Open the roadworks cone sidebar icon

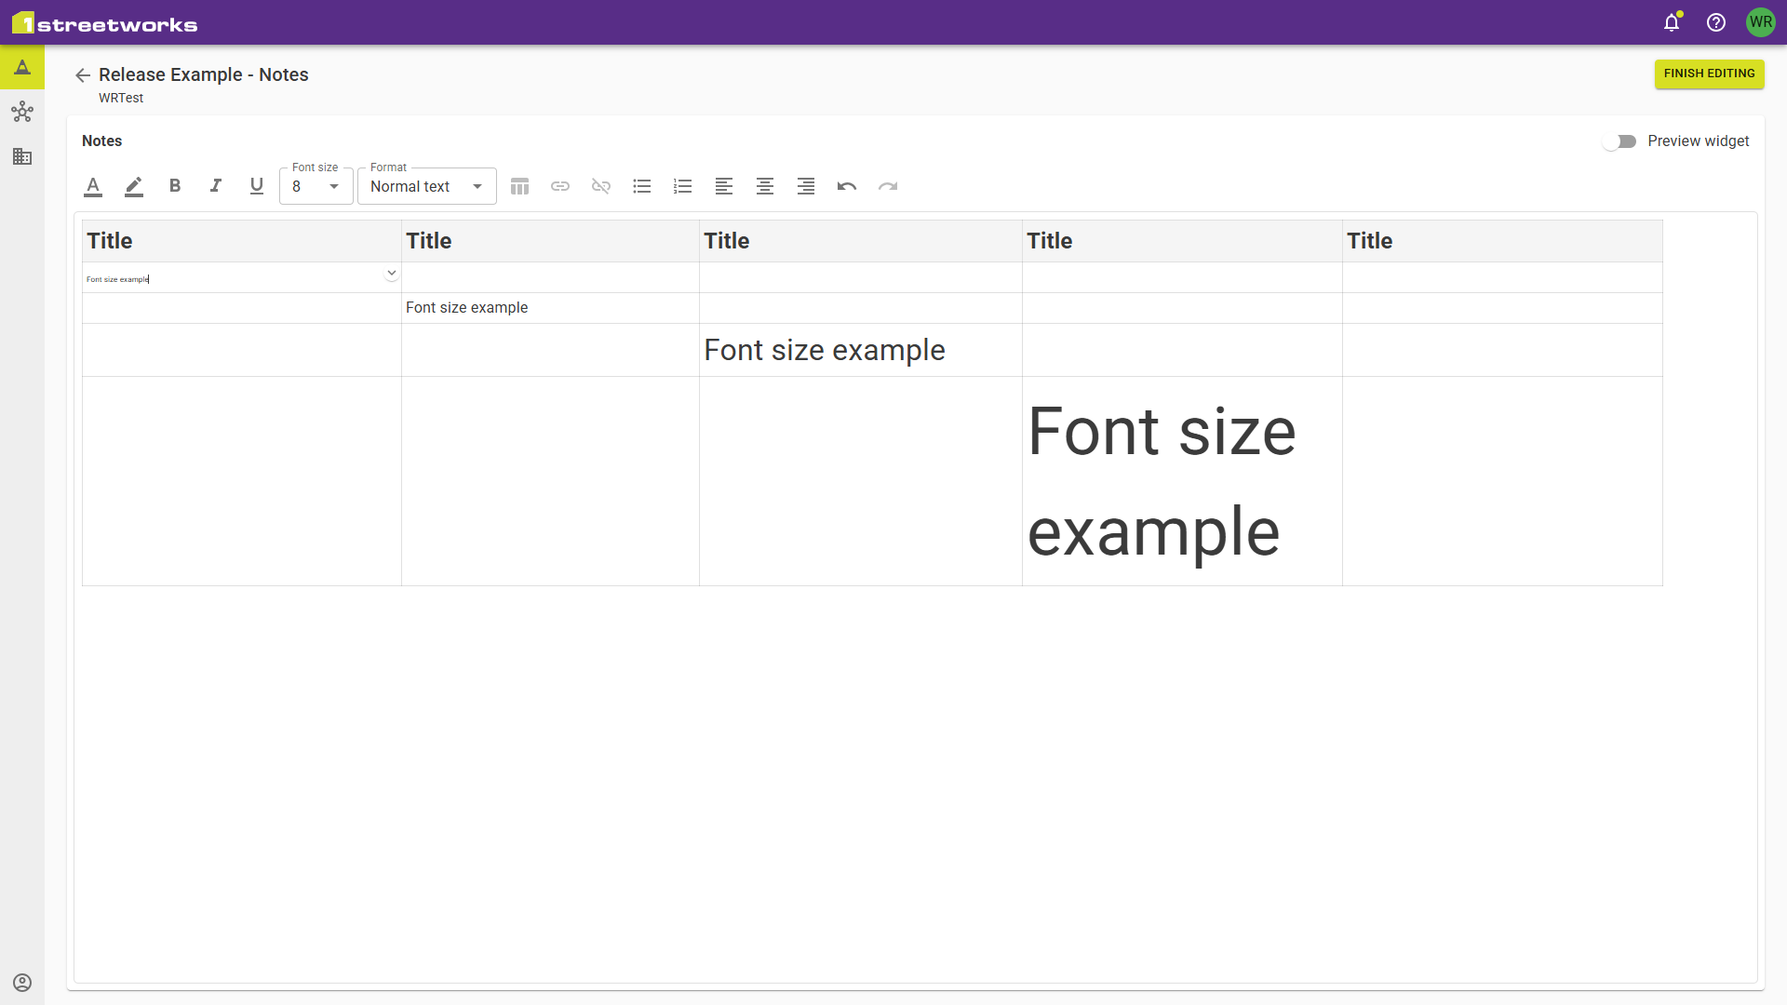(x=22, y=67)
